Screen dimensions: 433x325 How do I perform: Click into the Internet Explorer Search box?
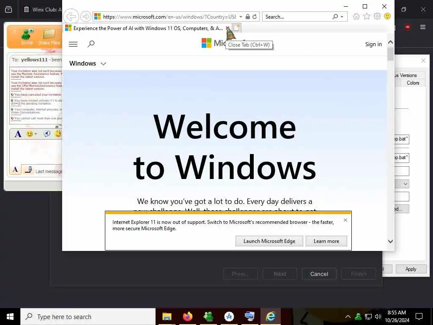click(298, 17)
